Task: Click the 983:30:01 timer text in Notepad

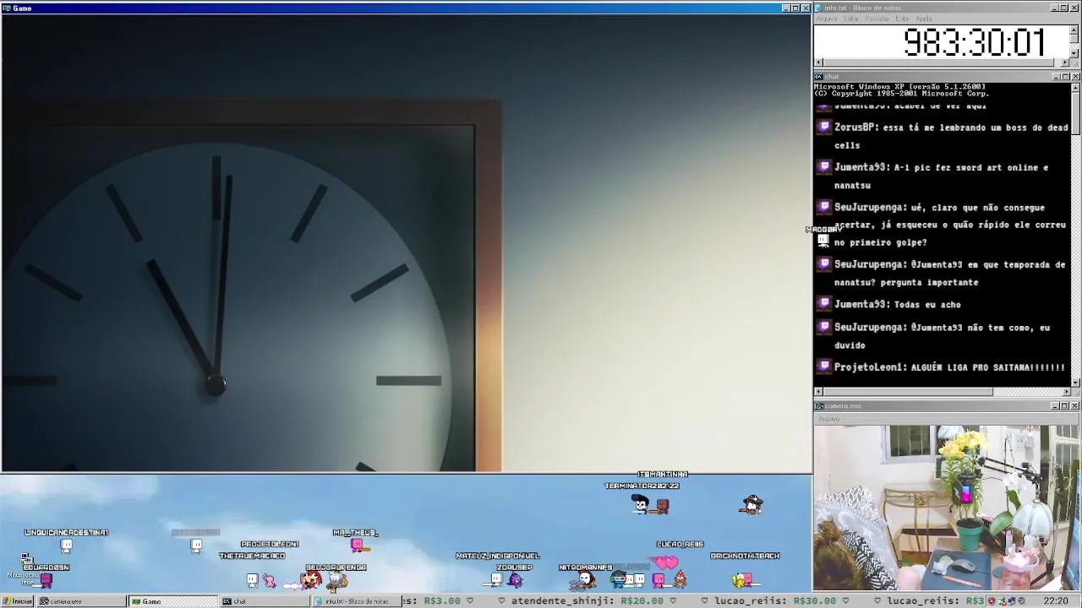Action: pyautogui.click(x=974, y=42)
